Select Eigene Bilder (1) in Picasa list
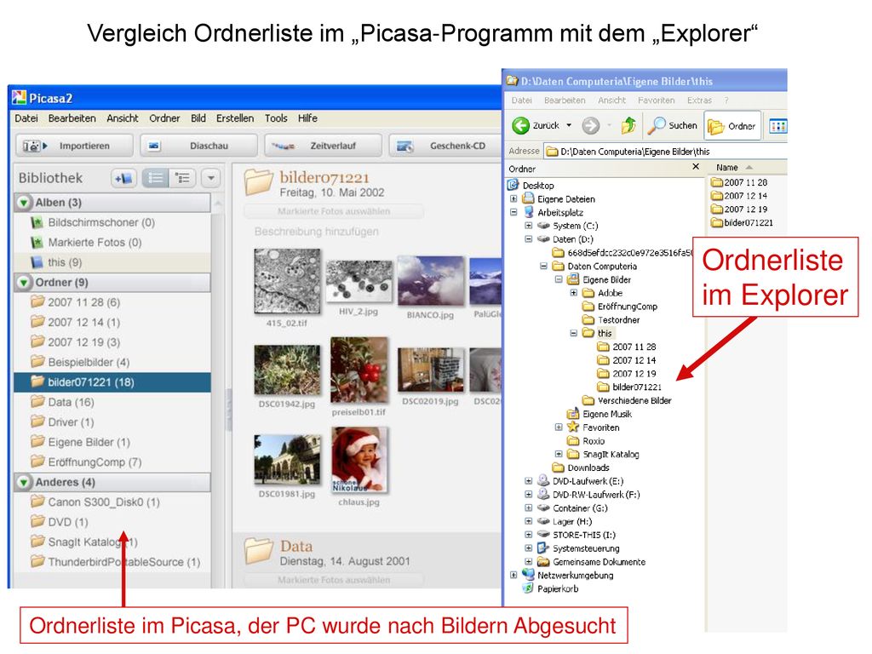Viewport: 872px width, 654px height. (x=112, y=443)
